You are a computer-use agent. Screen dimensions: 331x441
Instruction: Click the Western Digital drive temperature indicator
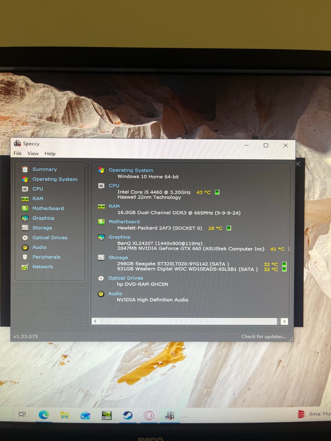pyautogui.click(x=284, y=269)
